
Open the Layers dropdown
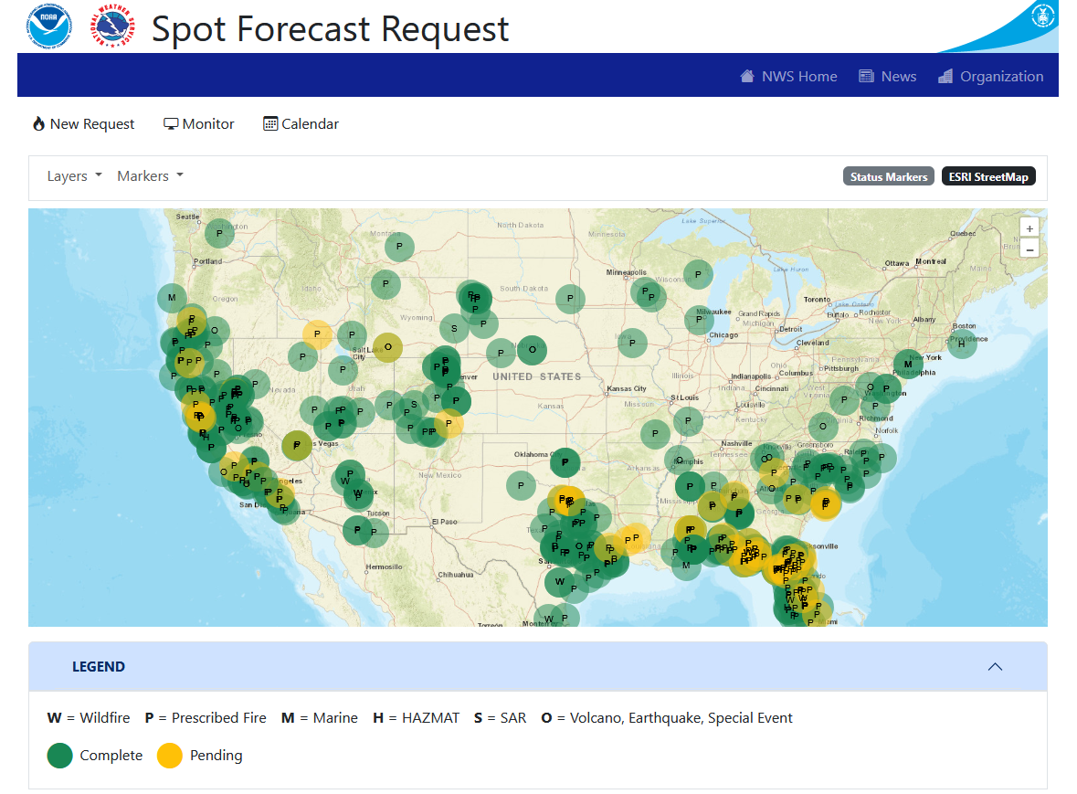click(74, 176)
